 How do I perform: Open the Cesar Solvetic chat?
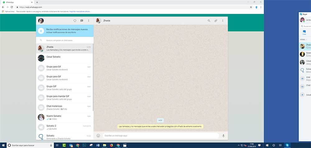[64, 58]
